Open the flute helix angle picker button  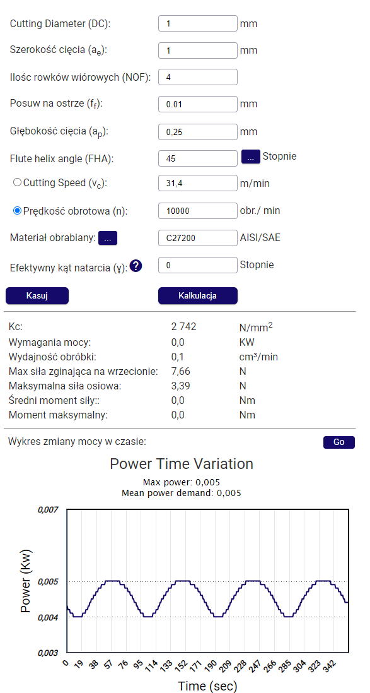coord(251,157)
